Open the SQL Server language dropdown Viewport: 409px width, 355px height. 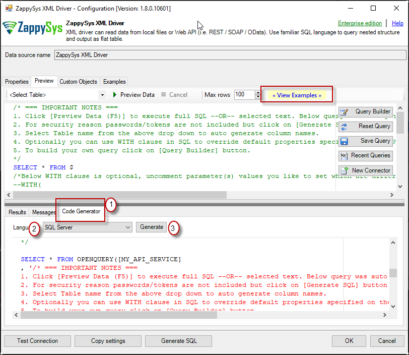(128, 227)
